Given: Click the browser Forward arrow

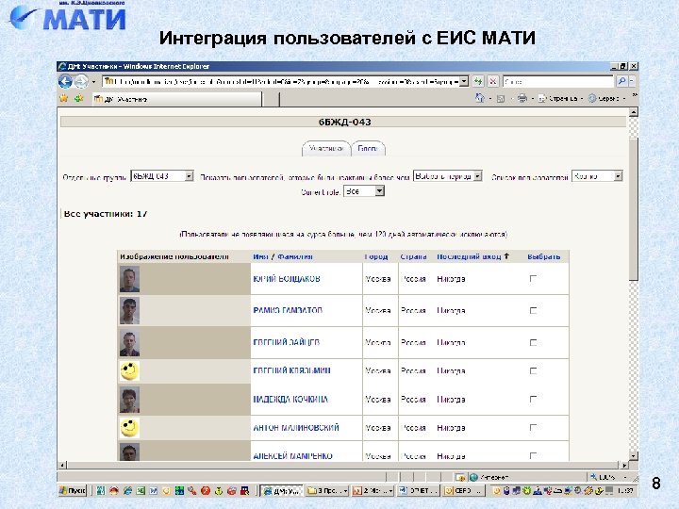Looking at the screenshot, I should pos(80,81).
